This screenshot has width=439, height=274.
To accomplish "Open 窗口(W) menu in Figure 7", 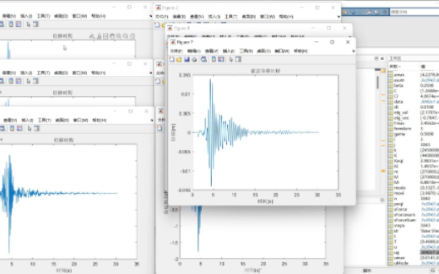I will [282, 51].
